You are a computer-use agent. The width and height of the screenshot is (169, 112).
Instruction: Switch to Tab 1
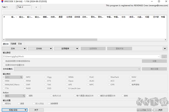click(x=5, y=7)
